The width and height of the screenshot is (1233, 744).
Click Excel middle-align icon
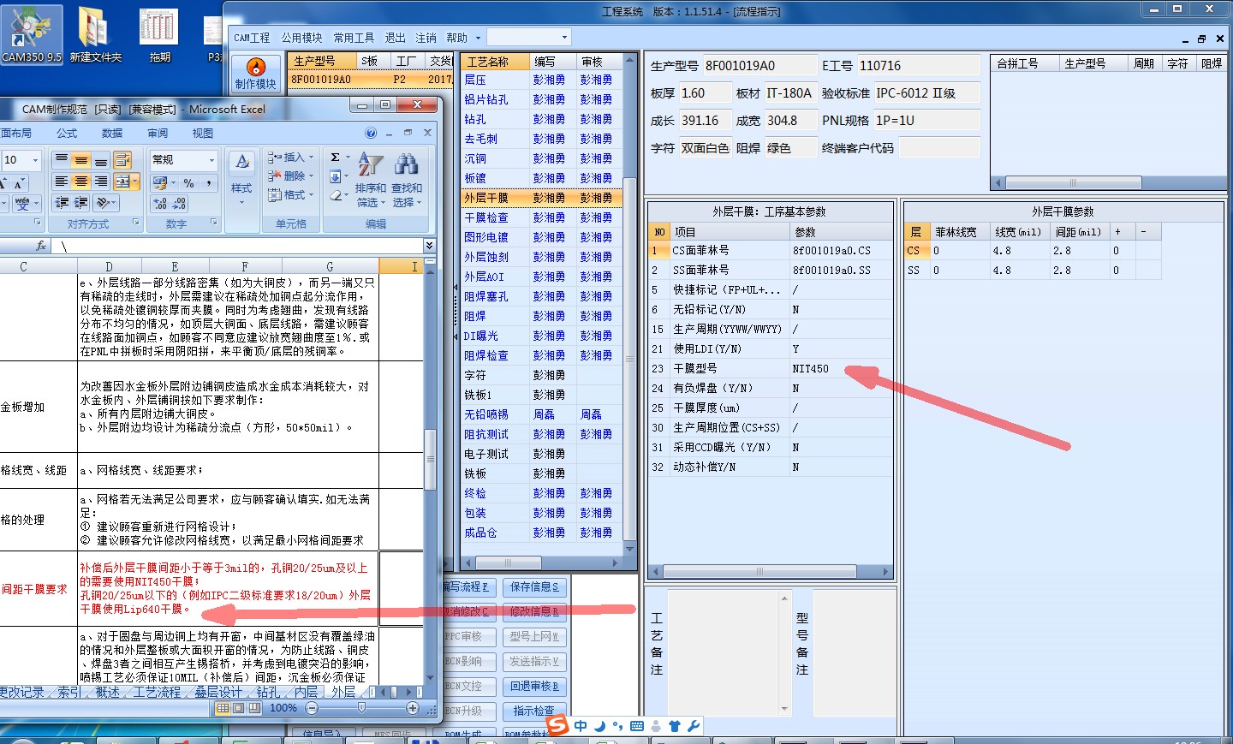(x=80, y=160)
